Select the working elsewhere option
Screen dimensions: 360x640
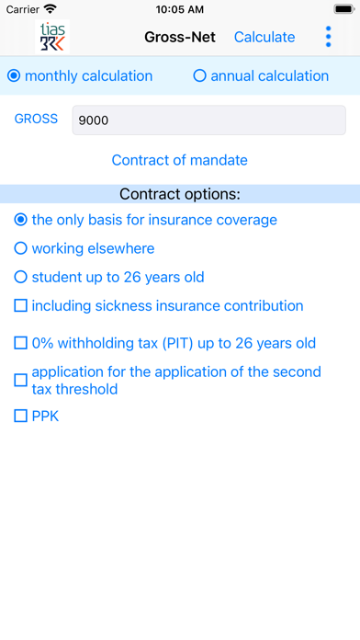pos(84,248)
